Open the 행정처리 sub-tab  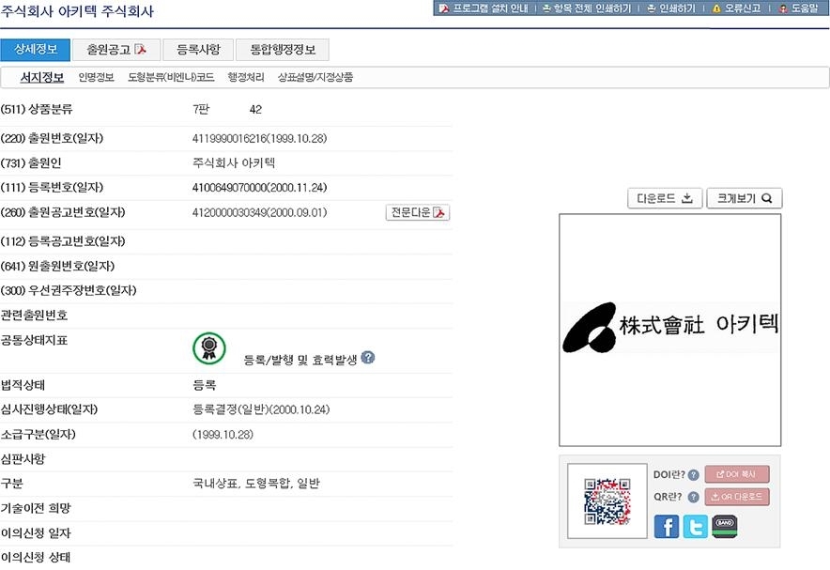click(x=246, y=77)
